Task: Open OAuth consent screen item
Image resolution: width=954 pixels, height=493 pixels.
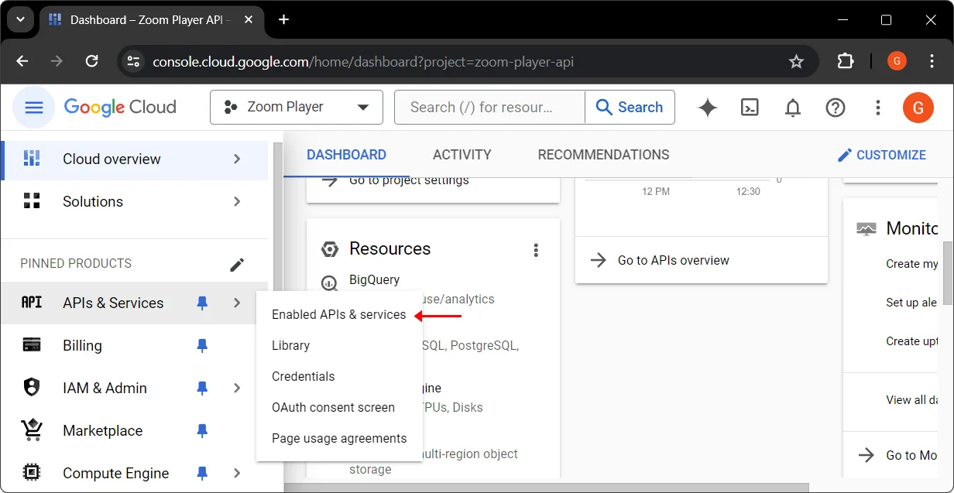Action: pos(339,408)
